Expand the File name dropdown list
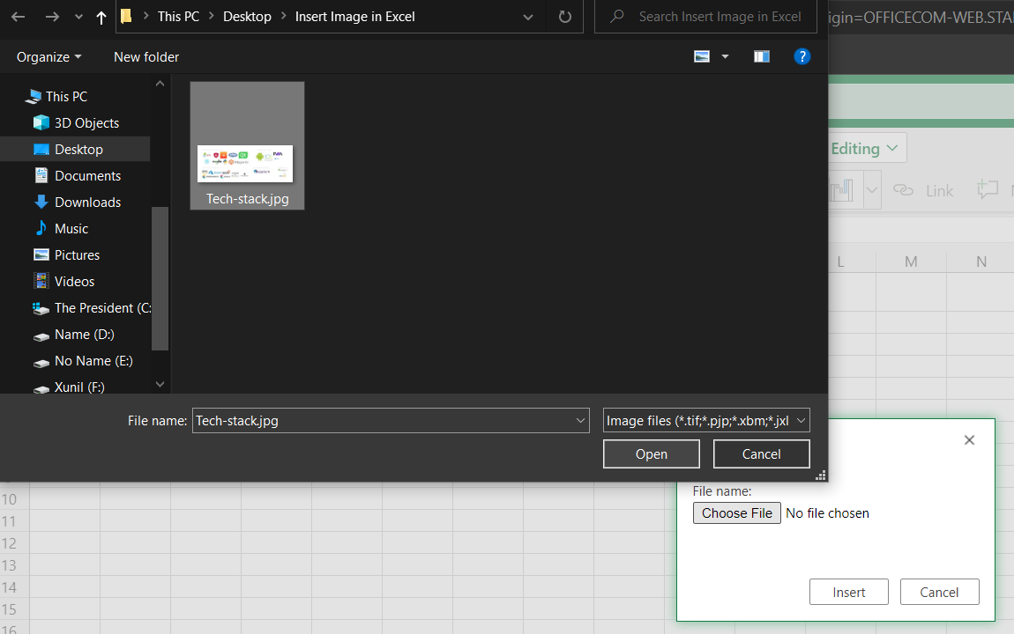This screenshot has height=634, width=1014. pos(580,421)
